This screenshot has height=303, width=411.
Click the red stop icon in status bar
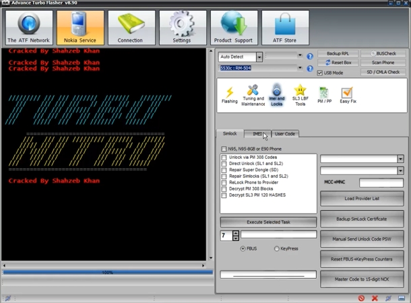(361, 298)
